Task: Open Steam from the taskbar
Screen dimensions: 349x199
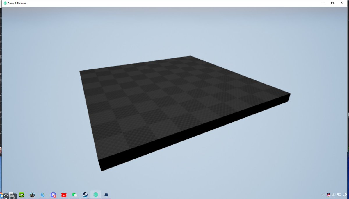Action: [x=85, y=195]
